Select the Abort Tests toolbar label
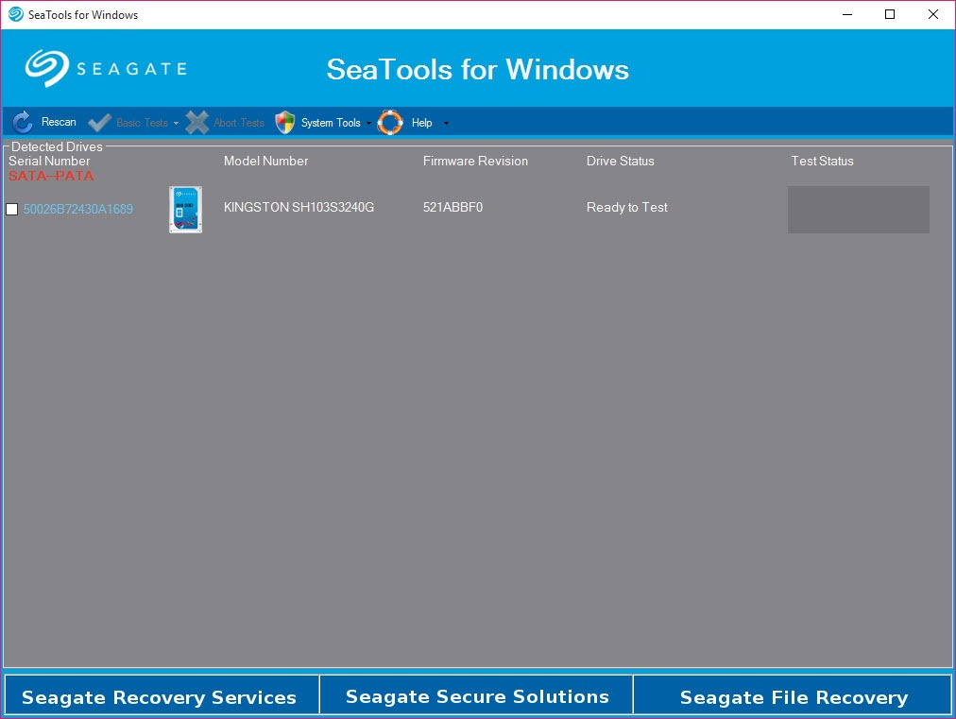The height and width of the screenshot is (719, 956). [x=239, y=123]
